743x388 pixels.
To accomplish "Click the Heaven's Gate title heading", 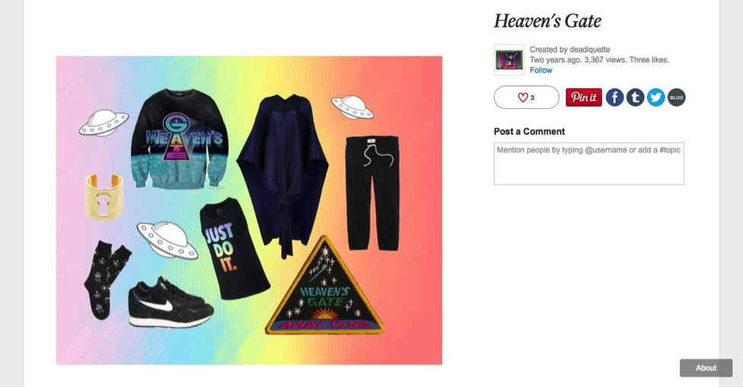I will tap(548, 21).
